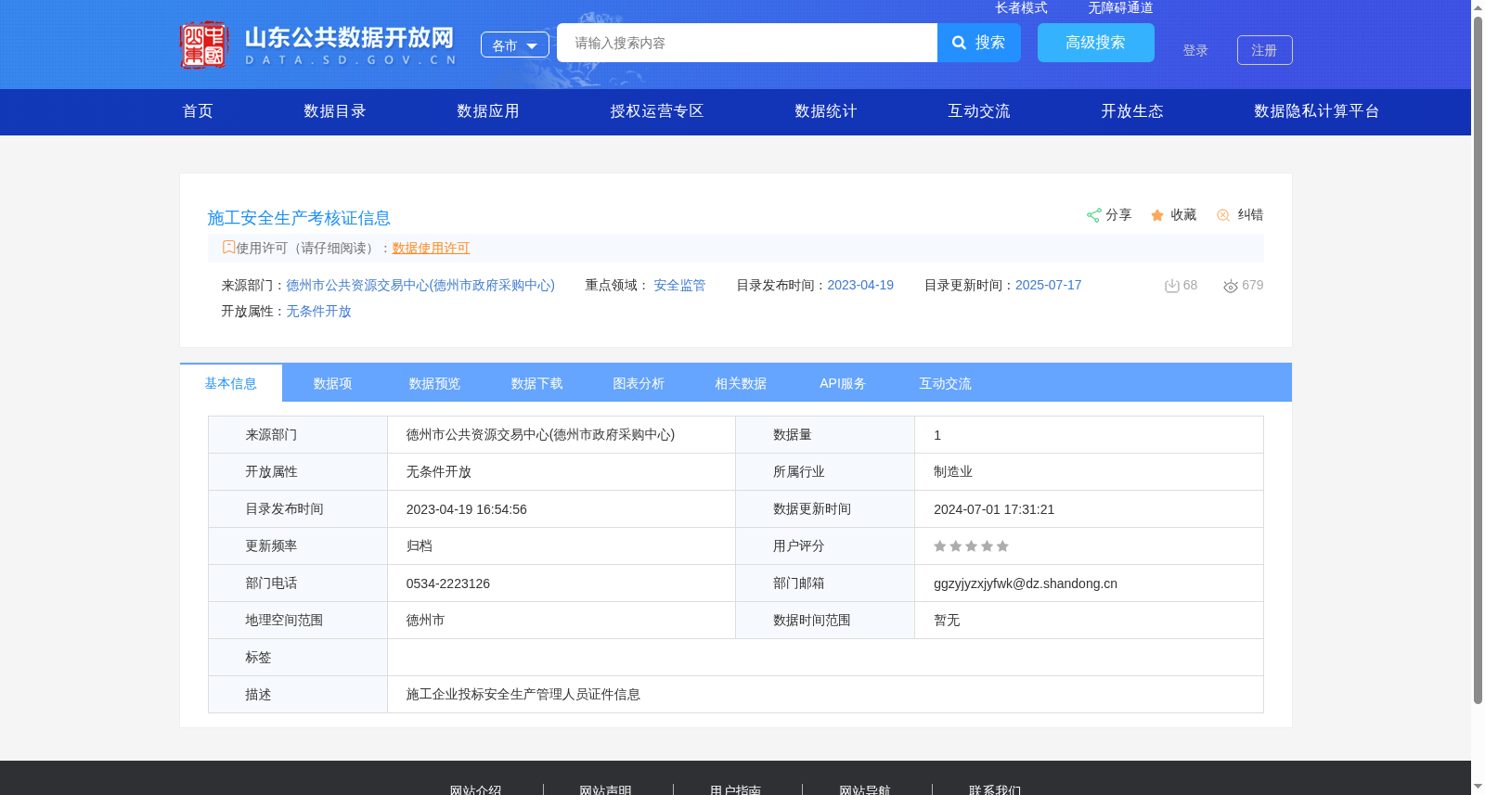Click the five-star user rating
The width and height of the screenshot is (1485, 795).
pos(971,546)
